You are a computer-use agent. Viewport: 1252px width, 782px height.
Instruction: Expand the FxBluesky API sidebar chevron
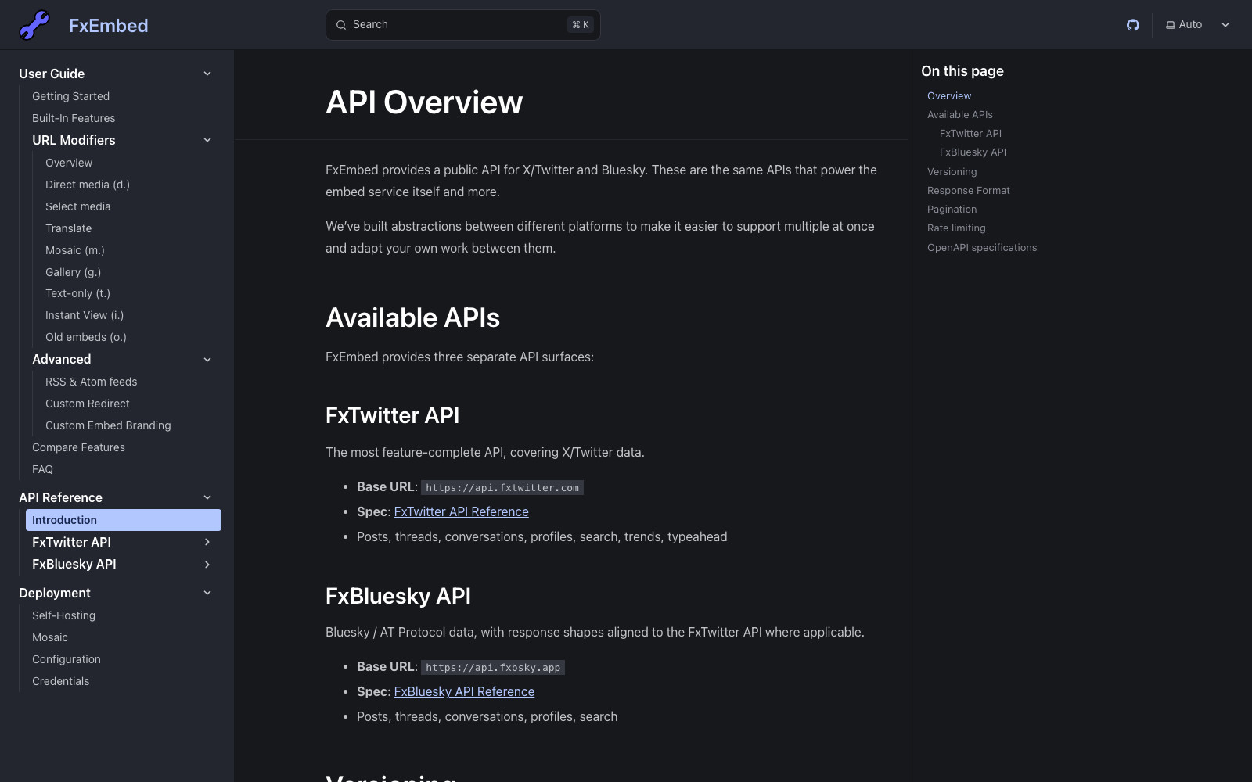coord(207,565)
